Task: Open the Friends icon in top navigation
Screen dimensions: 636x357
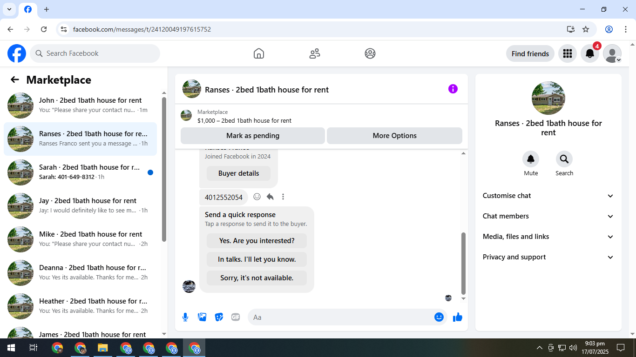Action: pyautogui.click(x=315, y=53)
